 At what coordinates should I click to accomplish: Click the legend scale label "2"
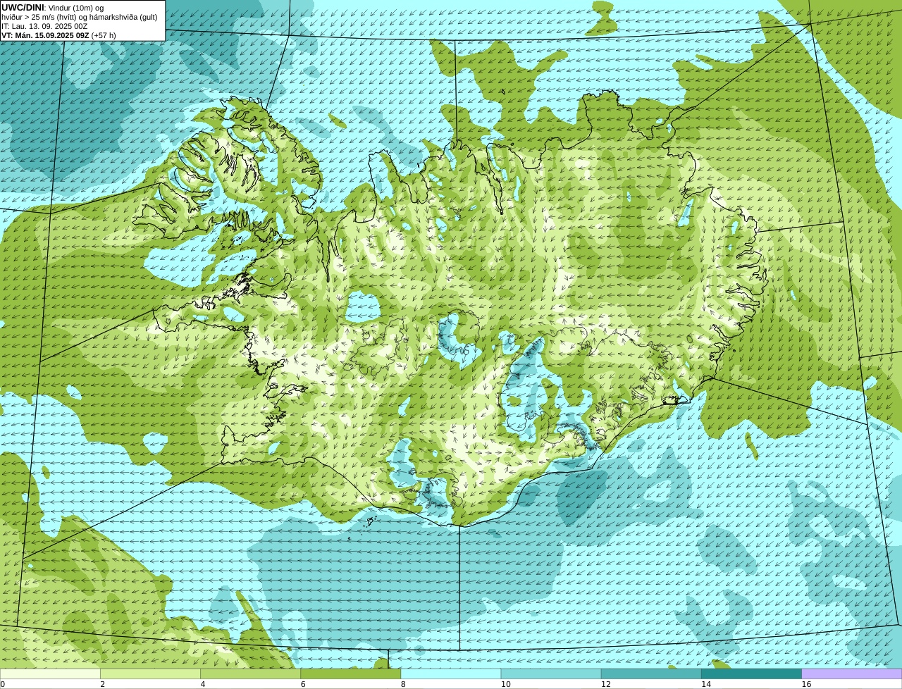(x=102, y=684)
